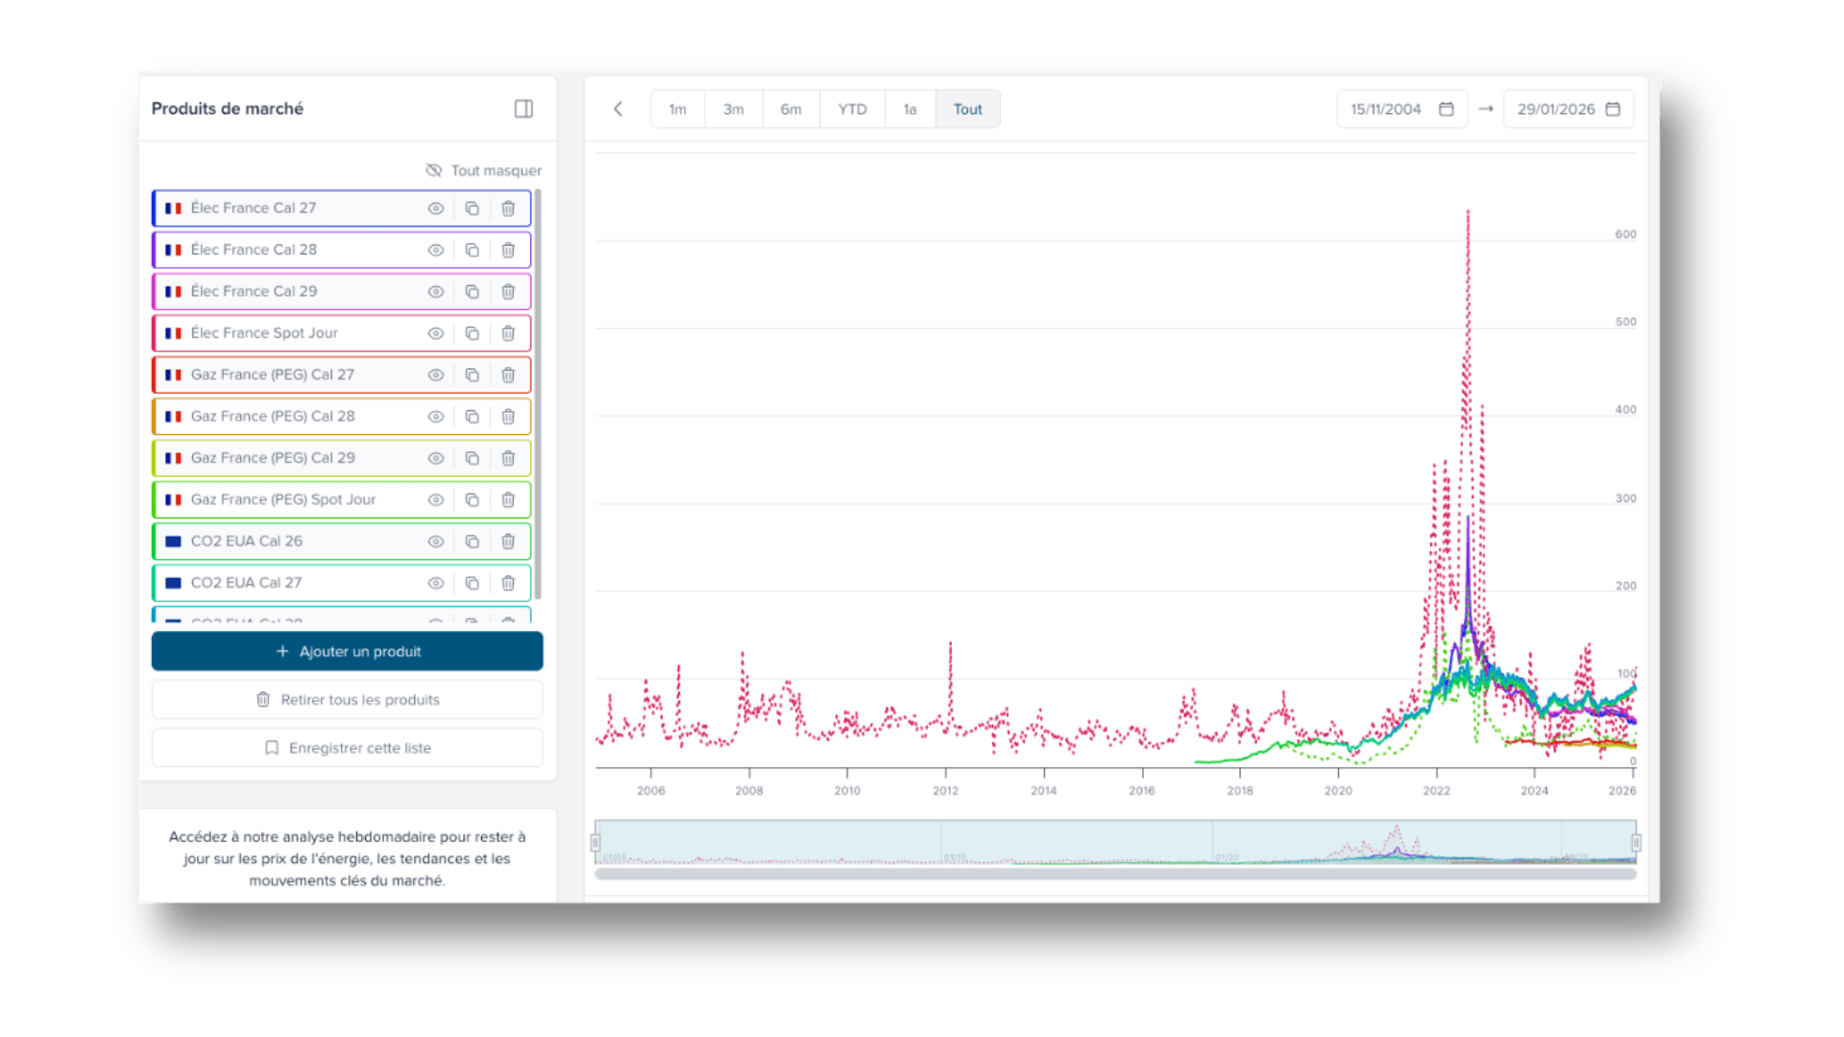The height and width of the screenshot is (1037, 1844).
Task: Hide CO2 EUA Cal 27 curve
Action: pyautogui.click(x=435, y=583)
